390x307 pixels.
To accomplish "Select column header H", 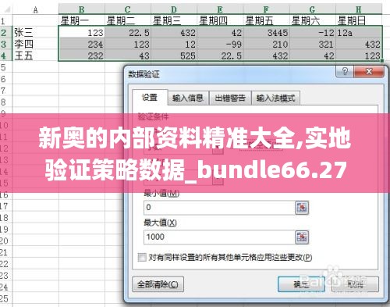I will [x=359, y=10].
